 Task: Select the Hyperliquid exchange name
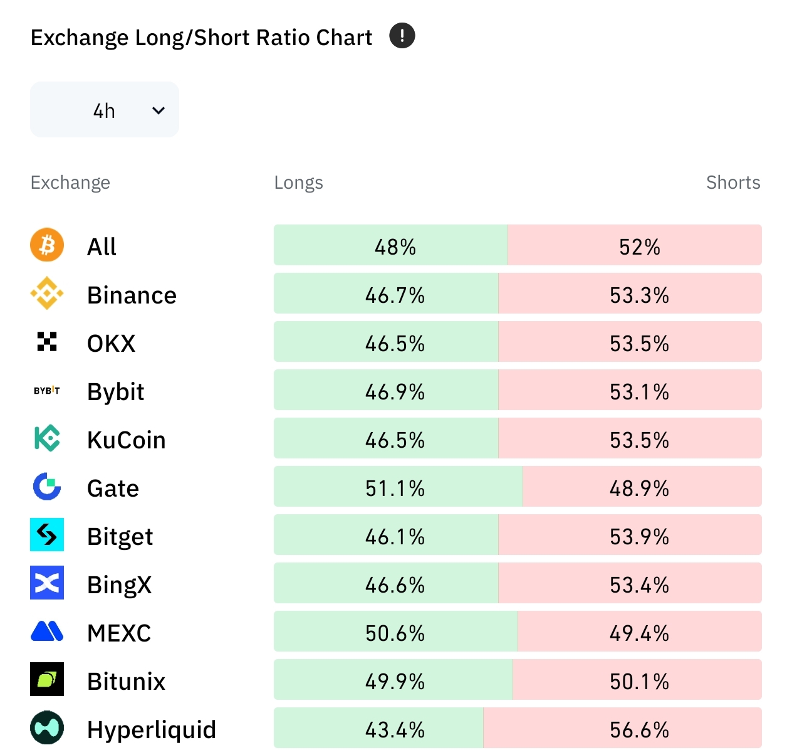click(152, 729)
